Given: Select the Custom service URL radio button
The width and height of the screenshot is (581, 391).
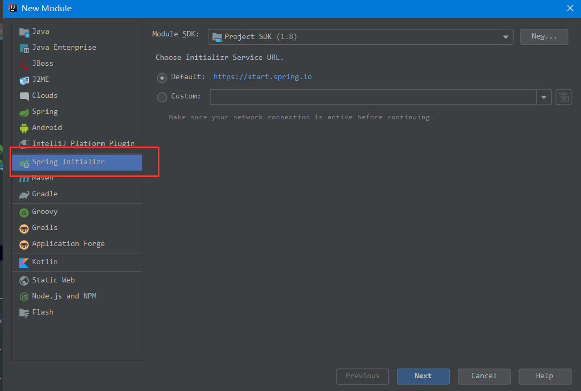Looking at the screenshot, I should click(x=162, y=97).
